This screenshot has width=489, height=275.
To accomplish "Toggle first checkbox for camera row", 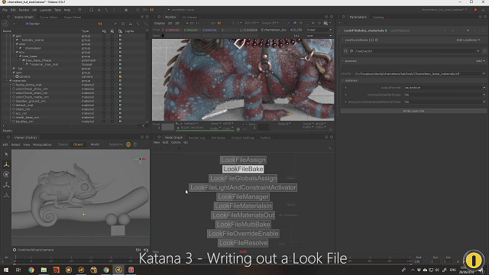I will [x=104, y=76].
